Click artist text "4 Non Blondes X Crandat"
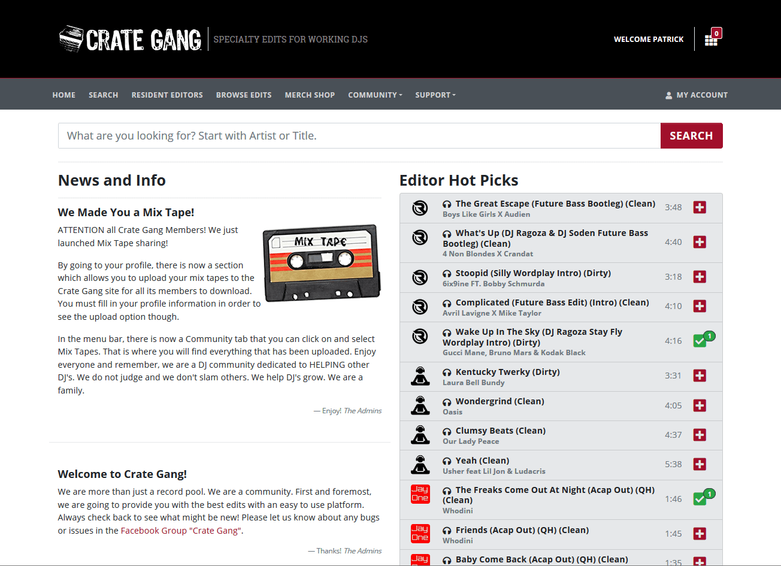The height and width of the screenshot is (566, 781). pyautogui.click(x=488, y=254)
